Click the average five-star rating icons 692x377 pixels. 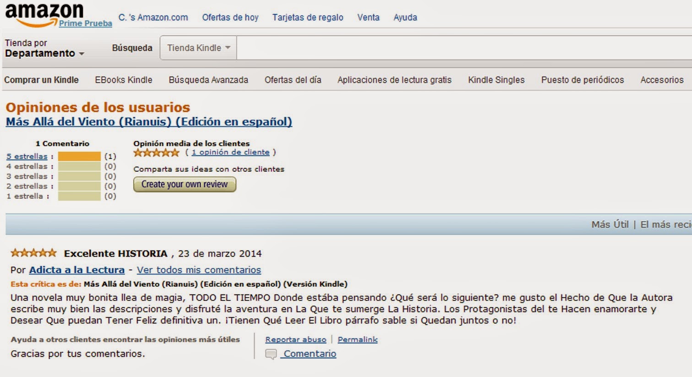[156, 153]
